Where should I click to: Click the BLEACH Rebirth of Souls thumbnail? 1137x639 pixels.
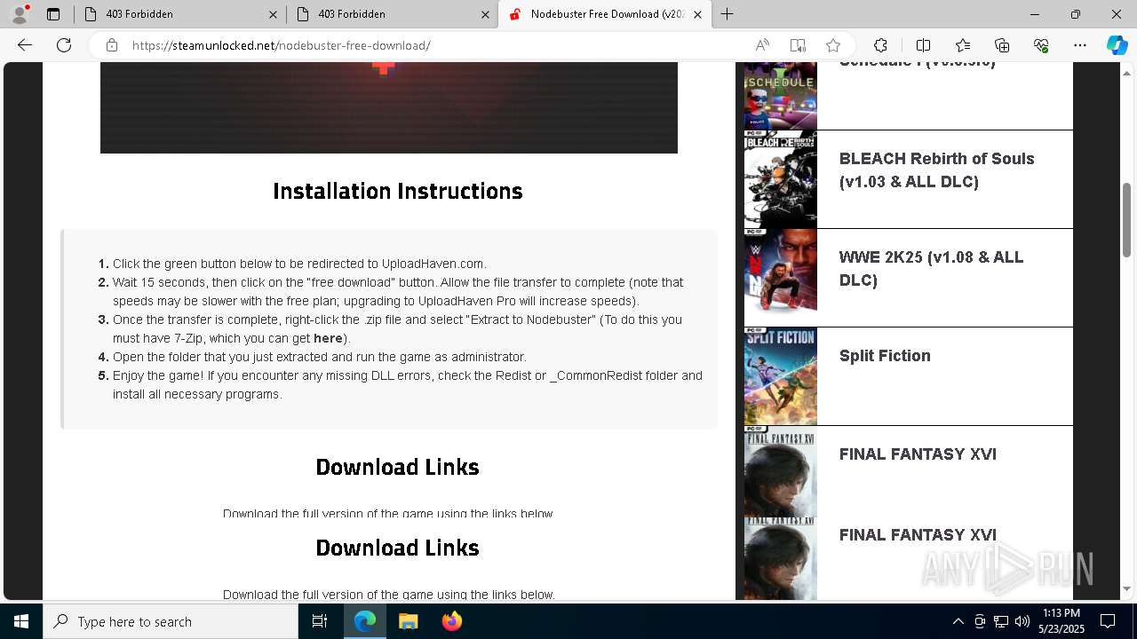pyautogui.click(x=780, y=180)
